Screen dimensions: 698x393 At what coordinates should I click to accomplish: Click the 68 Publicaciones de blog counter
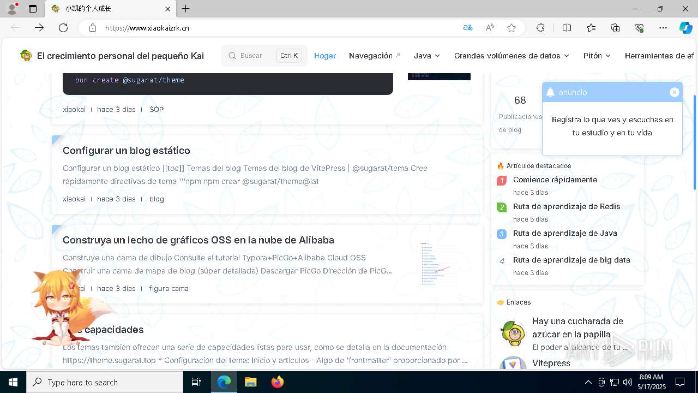point(520,114)
